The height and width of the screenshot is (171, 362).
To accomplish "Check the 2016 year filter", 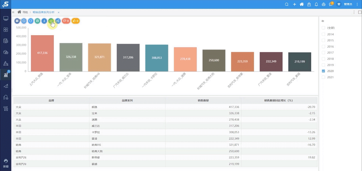I will (x=323, y=46).
